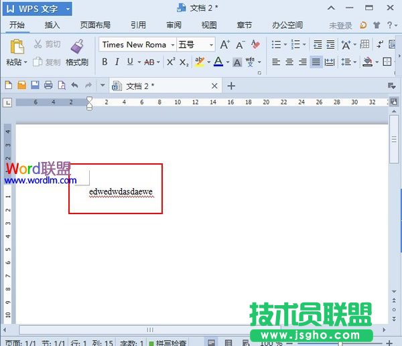Open the 章节 tab
This screenshot has width=402, height=346.
tap(245, 25)
